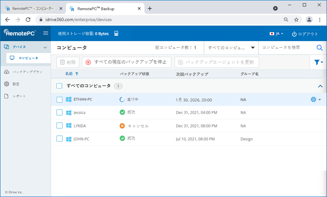Click the green success icon for JOHN-PC
327x197 pixels.
tap(122, 138)
